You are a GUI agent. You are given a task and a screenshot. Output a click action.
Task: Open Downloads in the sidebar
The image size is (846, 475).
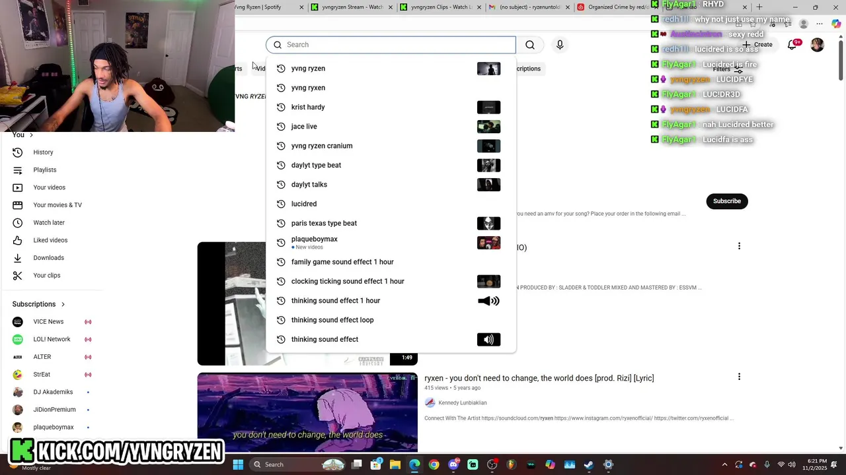tap(48, 258)
